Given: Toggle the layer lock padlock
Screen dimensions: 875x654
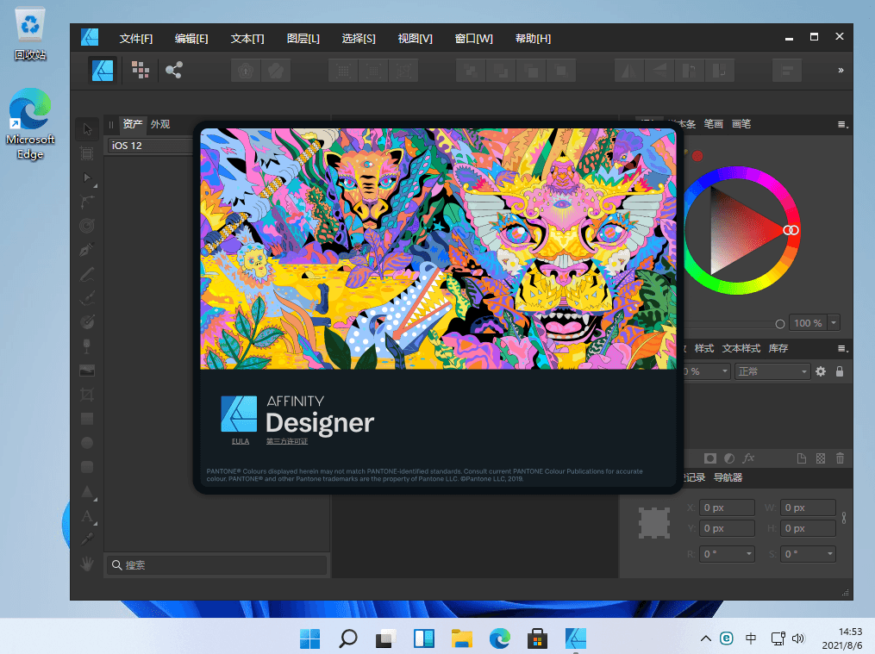Looking at the screenshot, I should pyautogui.click(x=840, y=371).
